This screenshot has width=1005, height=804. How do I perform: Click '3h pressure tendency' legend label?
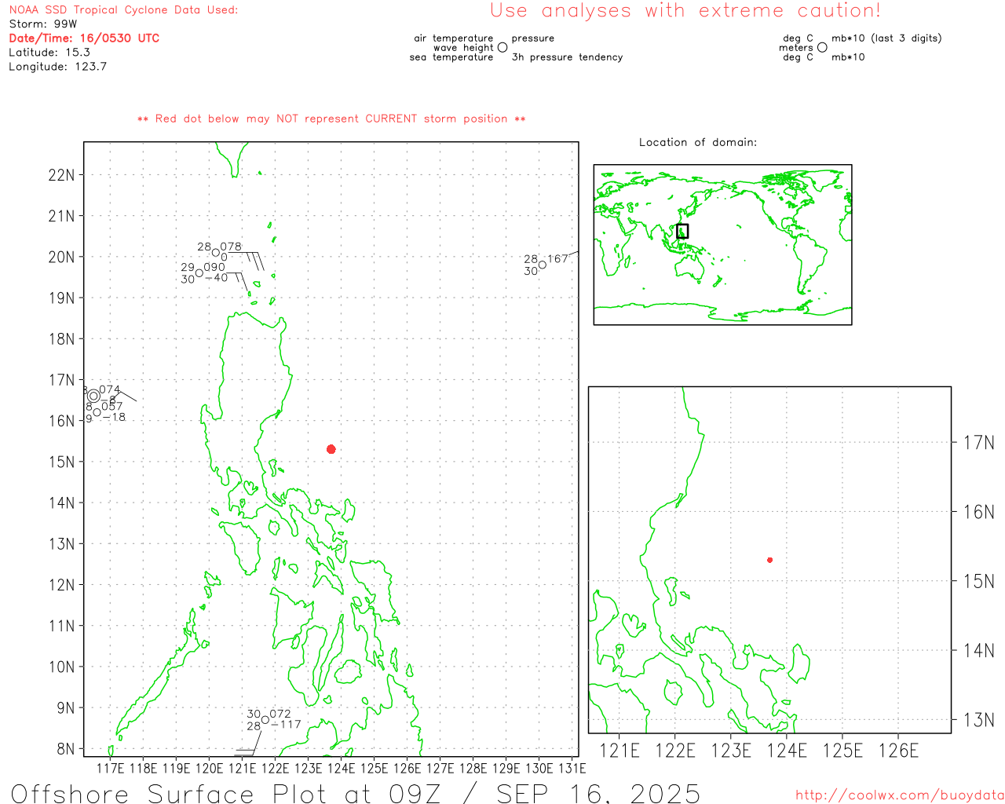tap(567, 57)
